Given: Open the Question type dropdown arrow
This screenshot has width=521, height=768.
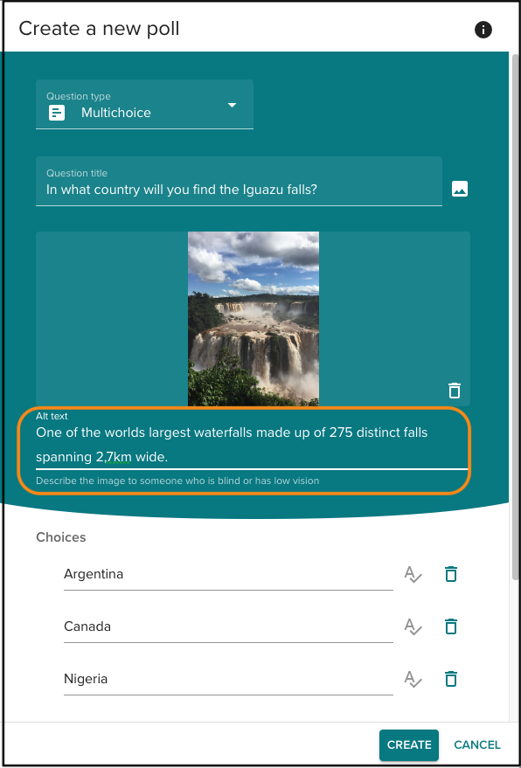Looking at the screenshot, I should click(x=233, y=105).
